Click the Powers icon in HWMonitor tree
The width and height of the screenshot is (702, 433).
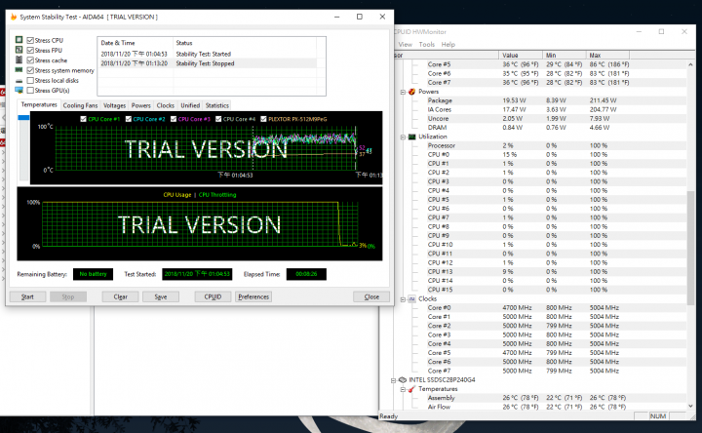tap(411, 92)
